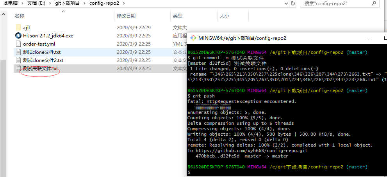Click the git commit command line in terminal
This screenshot has height=177, width=387.
226,58
